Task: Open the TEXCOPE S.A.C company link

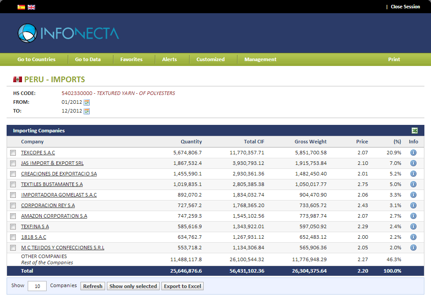Action: pos(38,153)
